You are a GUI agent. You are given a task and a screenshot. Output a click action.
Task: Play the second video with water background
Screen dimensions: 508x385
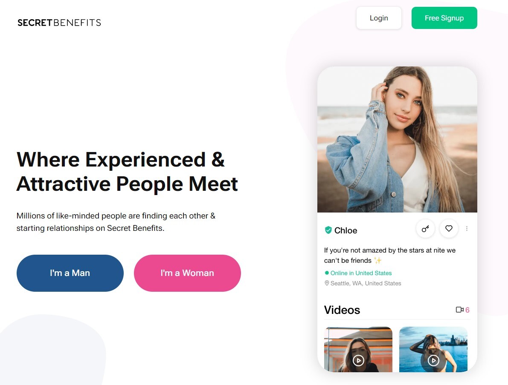point(433,360)
